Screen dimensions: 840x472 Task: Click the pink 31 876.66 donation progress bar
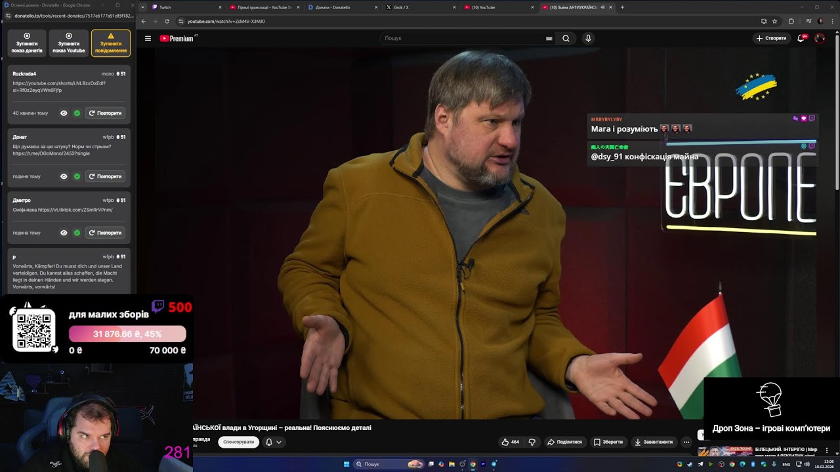click(127, 334)
